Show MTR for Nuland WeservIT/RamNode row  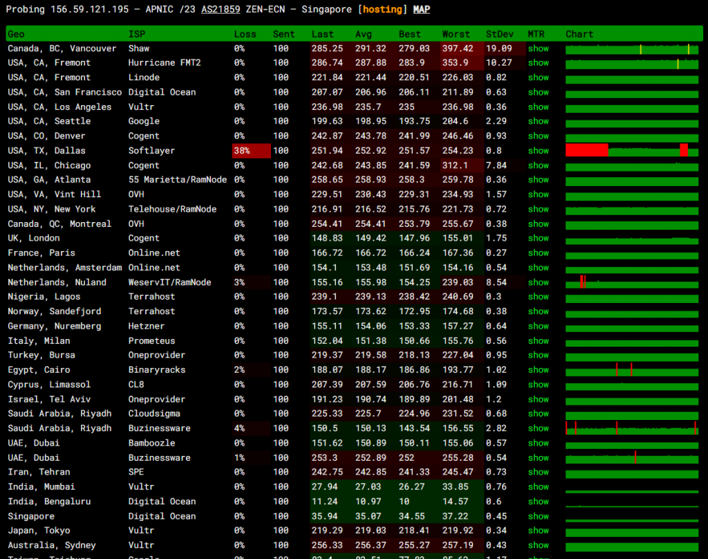click(538, 282)
